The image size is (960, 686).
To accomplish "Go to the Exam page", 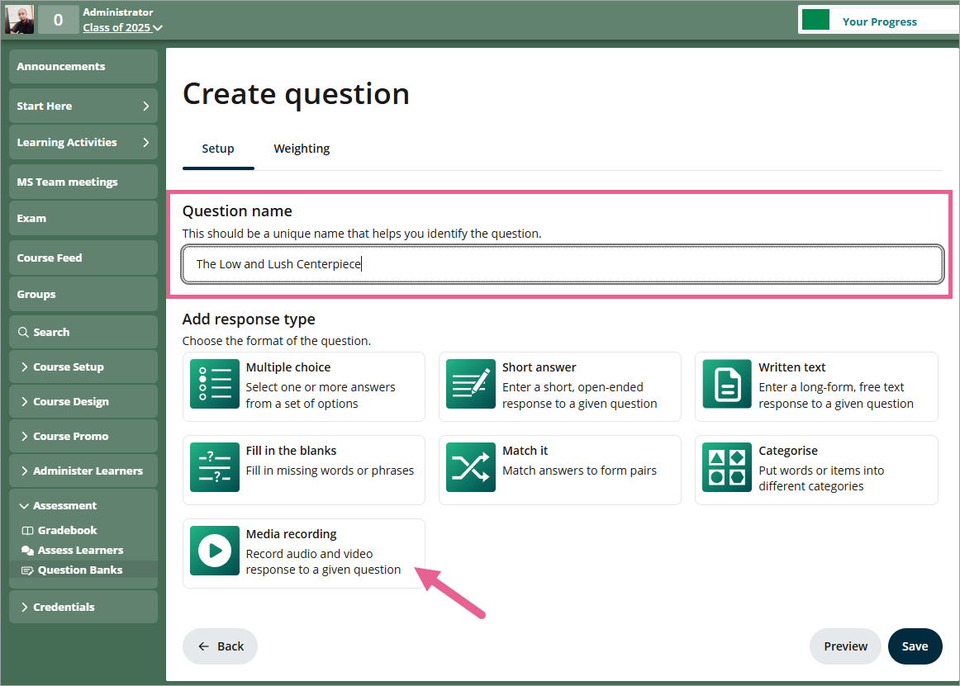I will pyautogui.click(x=83, y=218).
